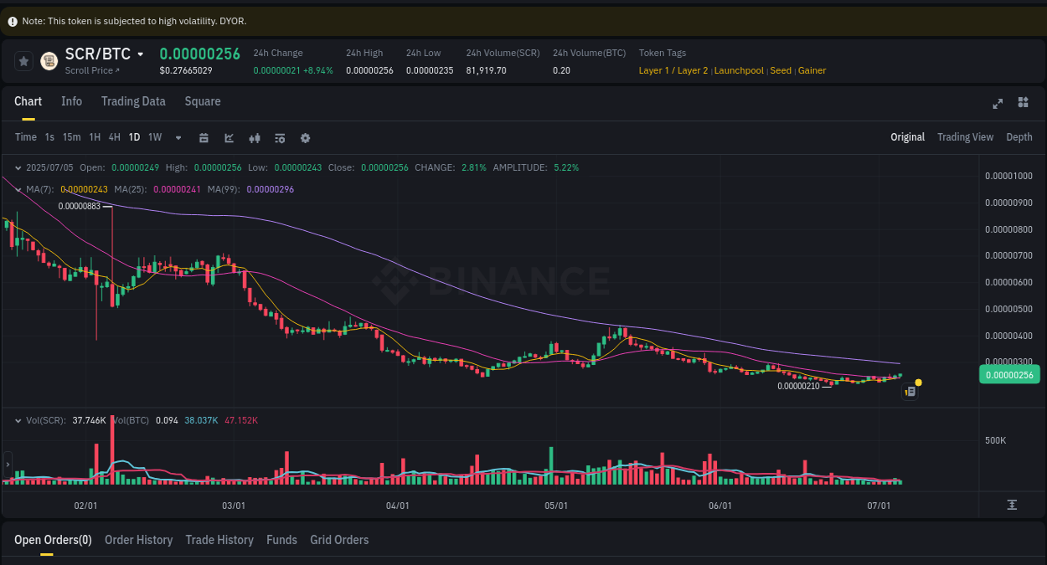Expand the chart to fullscreen
The width and height of the screenshot is (1047, 565).
998,103
